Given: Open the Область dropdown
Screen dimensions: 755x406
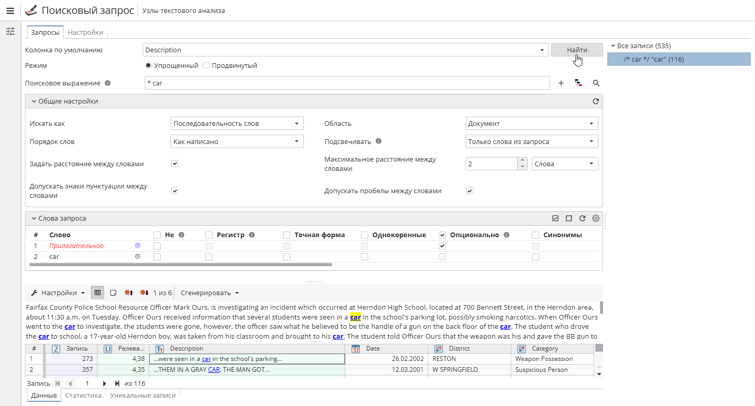Looking at the screenshot, I should coord(532,124).
